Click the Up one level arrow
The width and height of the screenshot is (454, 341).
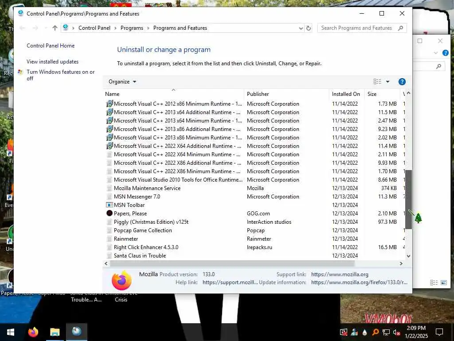[x=55, y=28]
